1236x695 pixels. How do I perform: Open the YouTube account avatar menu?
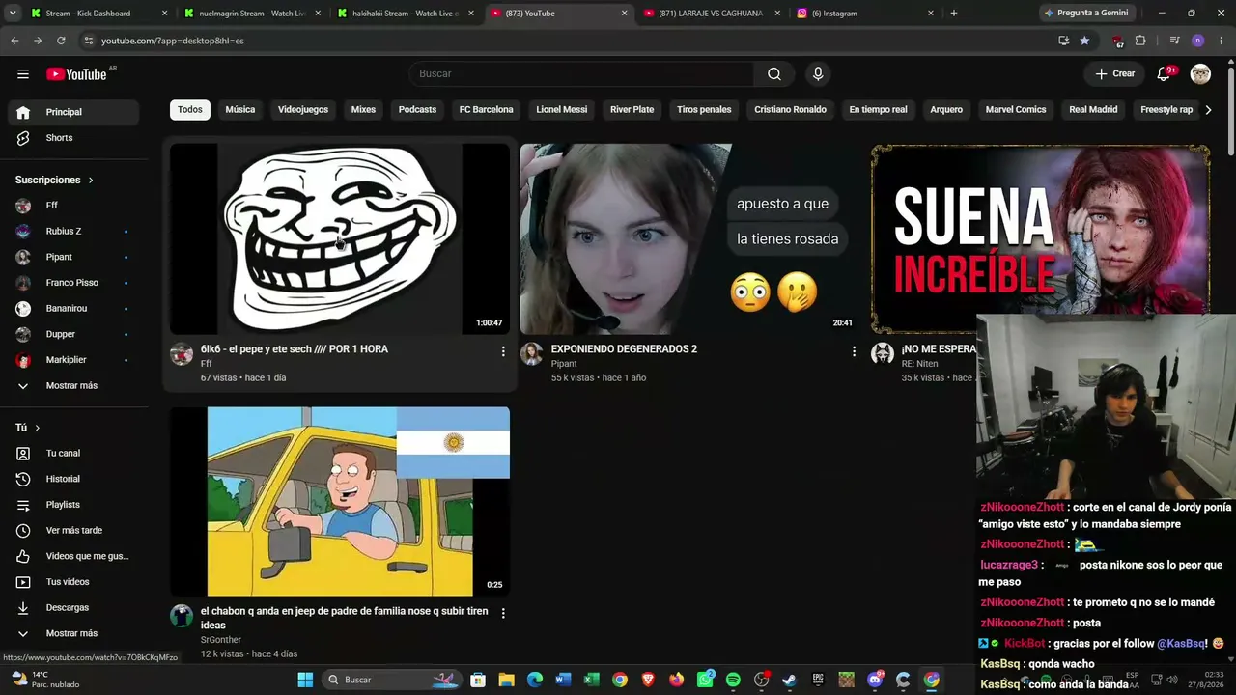click(1200, 74)
